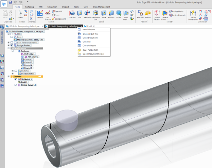Choose Open Document Folder menu item

click(x=93, y=54)
